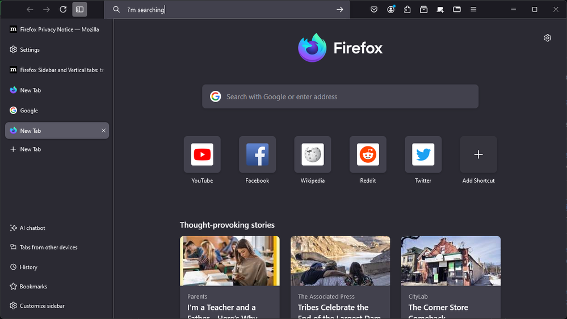This screenshot has width=567, height=319.
Task: Click the 'Thought-provoking stories' heading
Action: click(x=227, y=225)
